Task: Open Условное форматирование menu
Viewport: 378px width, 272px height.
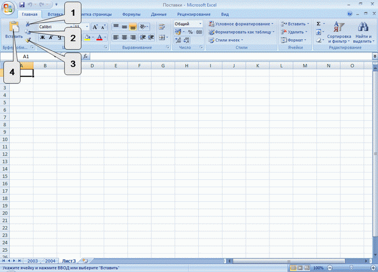Action: tap(241, 24)
